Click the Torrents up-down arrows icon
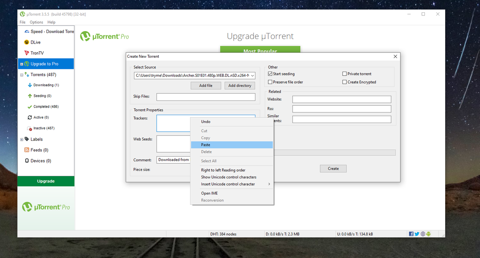The image size is (480, 258). point(27,75)
